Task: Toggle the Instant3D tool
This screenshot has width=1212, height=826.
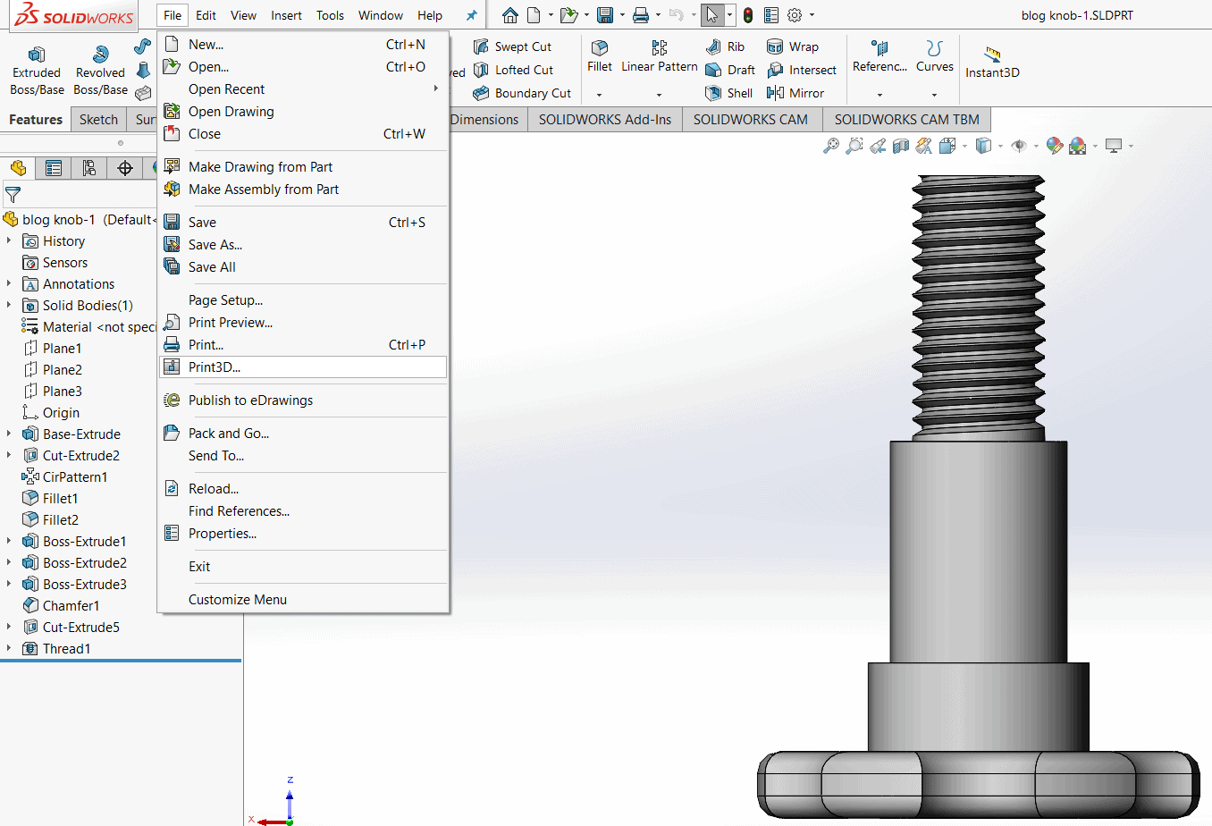Action: [992, 63]
